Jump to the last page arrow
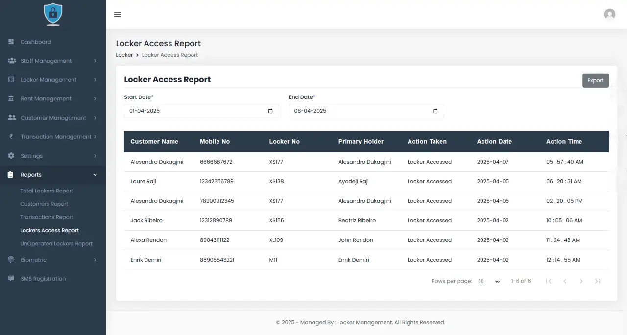Image resolution: width=627 pixels, height=335 pixels. 598,281
